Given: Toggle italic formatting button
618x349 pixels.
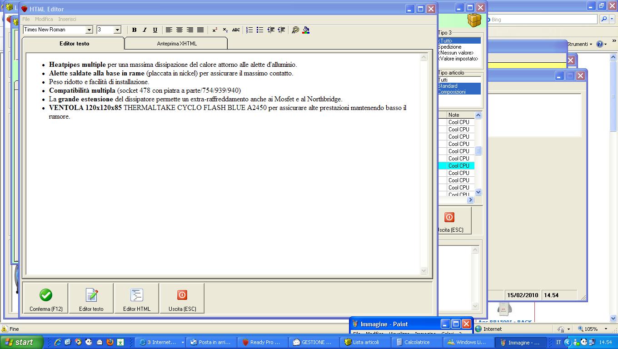Looking at the screenshot, I should (145, 30).
